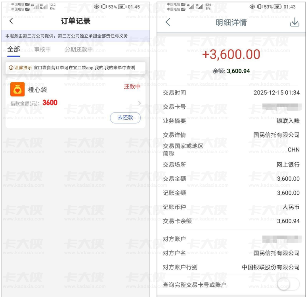Tap the 交易金额 value 3,600.00
The width and height of the screenshot is (306, 297).
288,179
